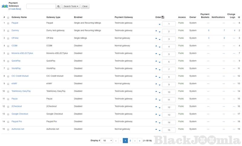Select the Google Checkout row checkbox
Viewport: 242px width, 146px height.
pyautogui.click(x=8, y=114)
